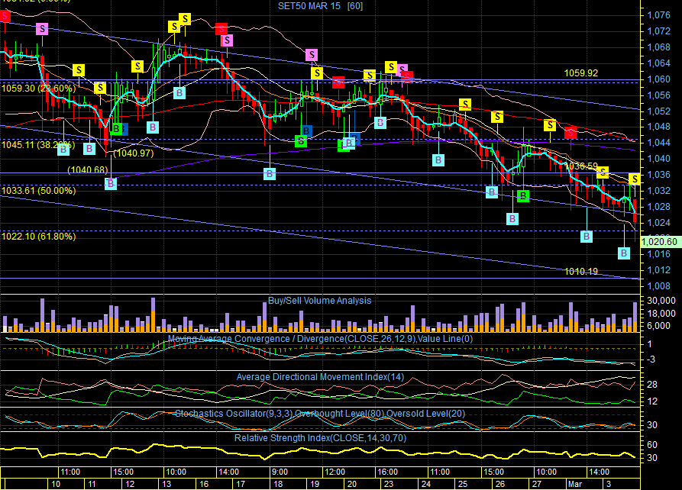Select the yellow S marker on the 20th

(x=370, y=76)
